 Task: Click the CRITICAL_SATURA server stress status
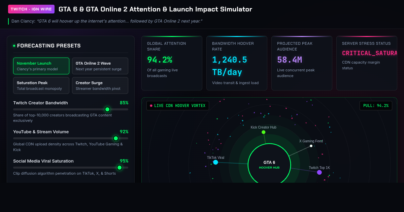(x=370, y=53)
